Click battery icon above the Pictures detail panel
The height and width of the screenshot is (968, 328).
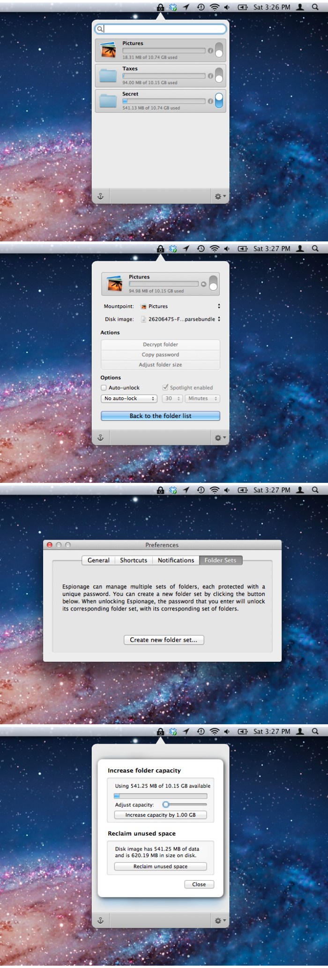(243, 248)
